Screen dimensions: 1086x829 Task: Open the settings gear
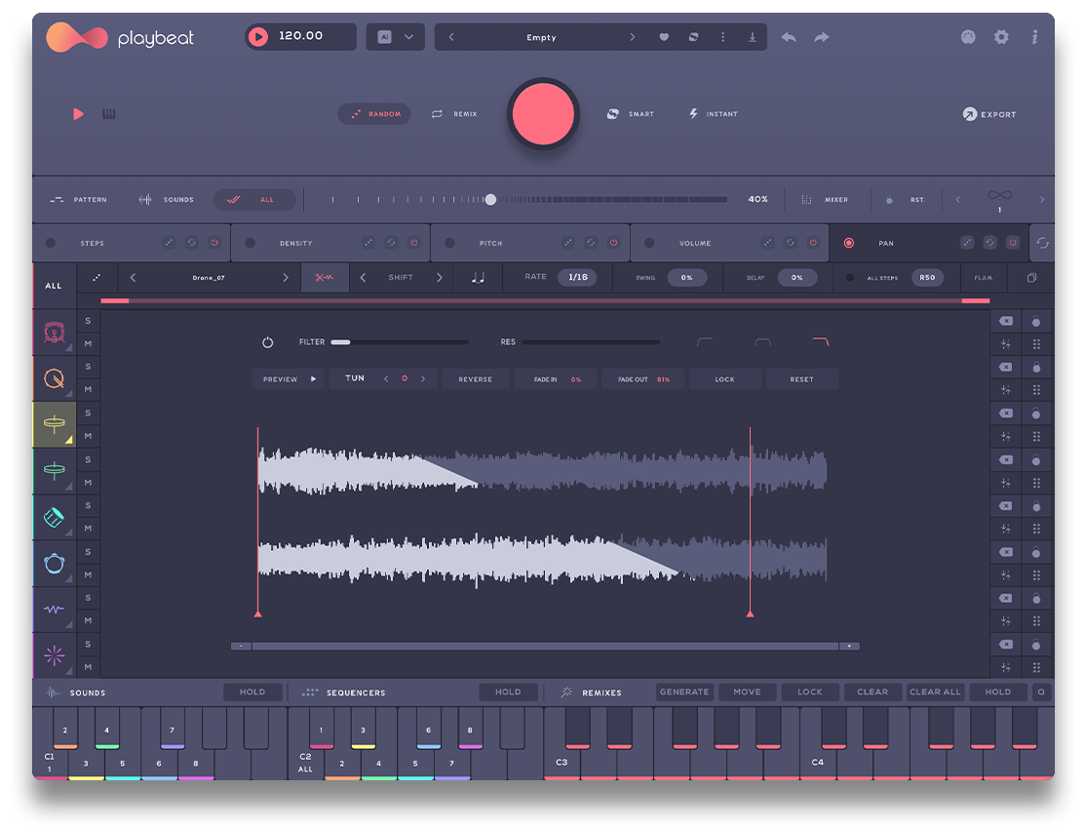pos(1001,37)
